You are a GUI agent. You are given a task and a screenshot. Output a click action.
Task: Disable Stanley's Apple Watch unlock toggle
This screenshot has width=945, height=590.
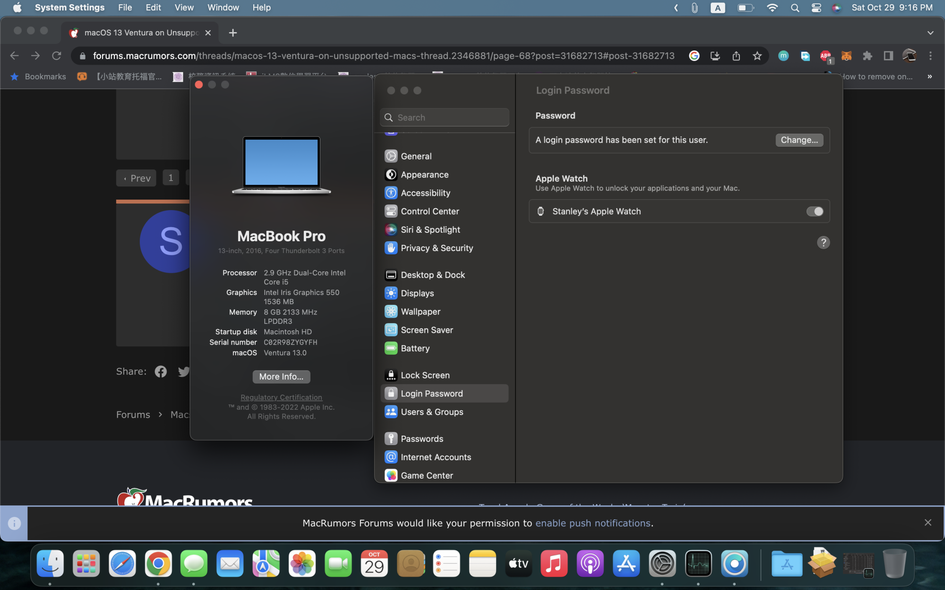814,211
